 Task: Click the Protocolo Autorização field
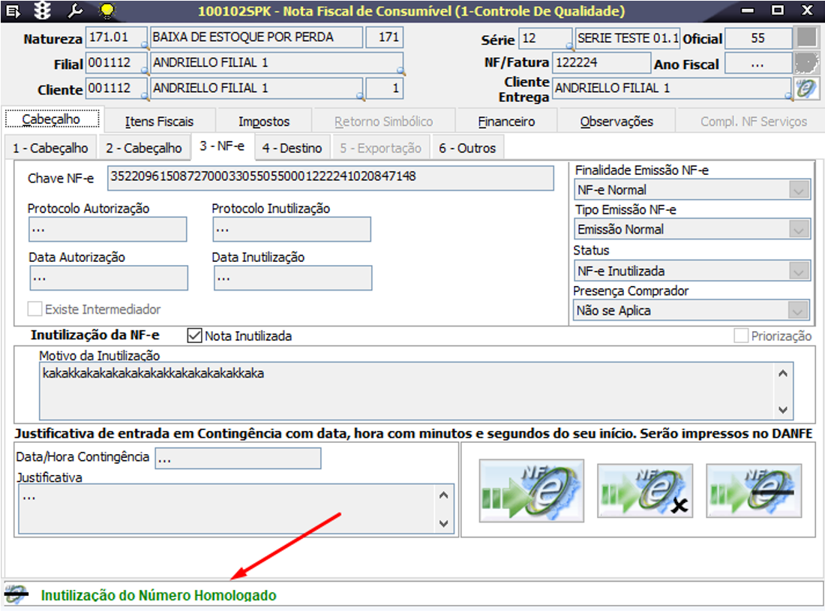point(107,229)
